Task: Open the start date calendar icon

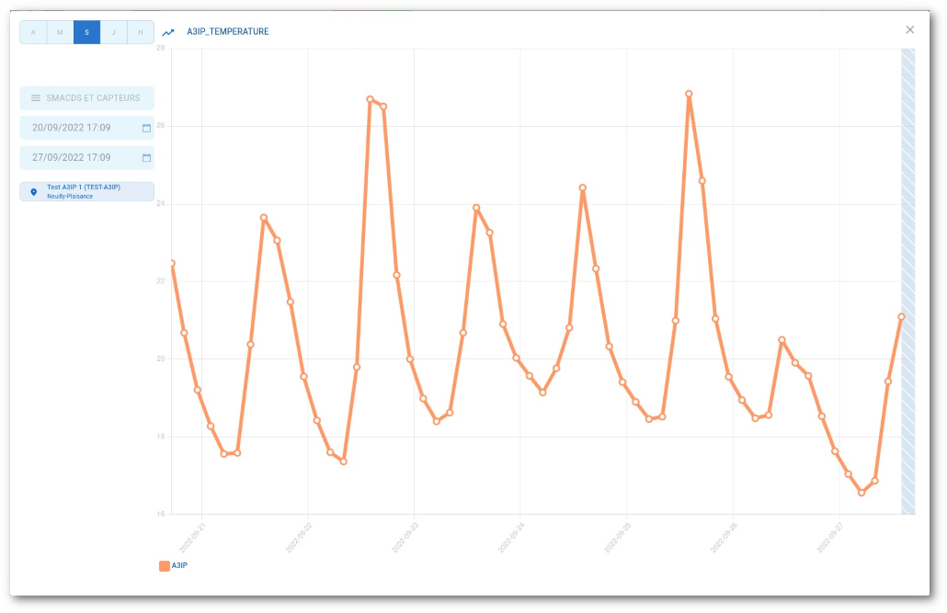Action: 146,128
